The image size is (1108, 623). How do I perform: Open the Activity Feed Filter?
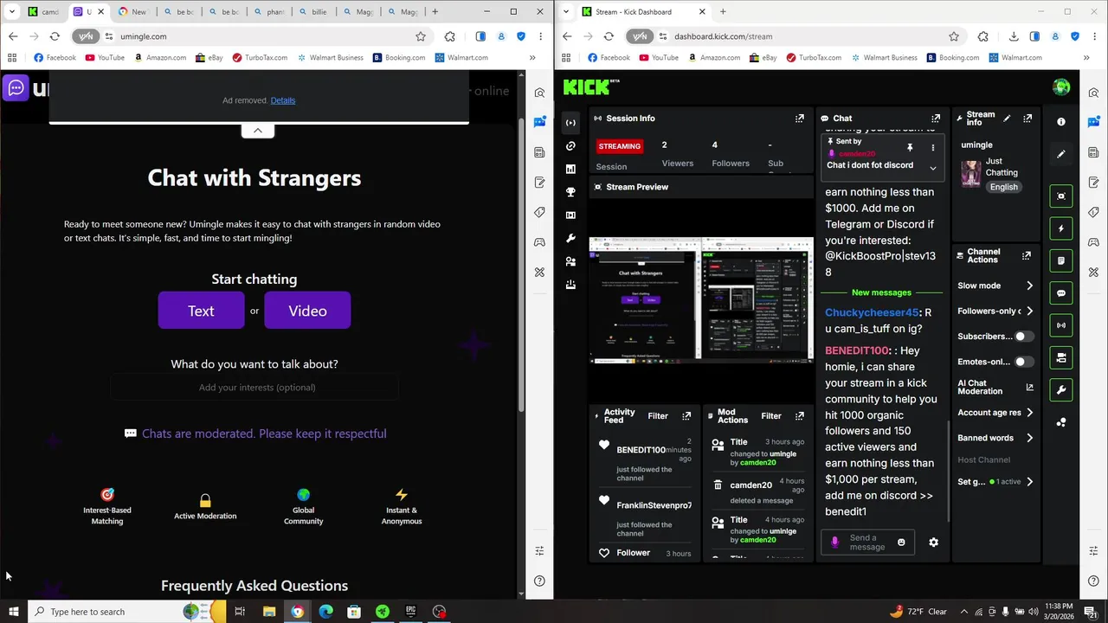point(658,416)
